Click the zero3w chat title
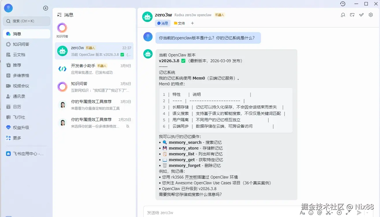This screenshot has width=380, height=217. (x=163, y=15)
